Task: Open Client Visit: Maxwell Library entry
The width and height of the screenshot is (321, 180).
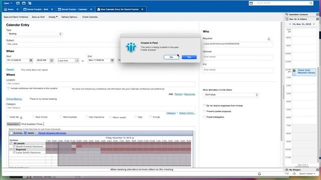Action: pyautogui.click(x=304, y=71)
